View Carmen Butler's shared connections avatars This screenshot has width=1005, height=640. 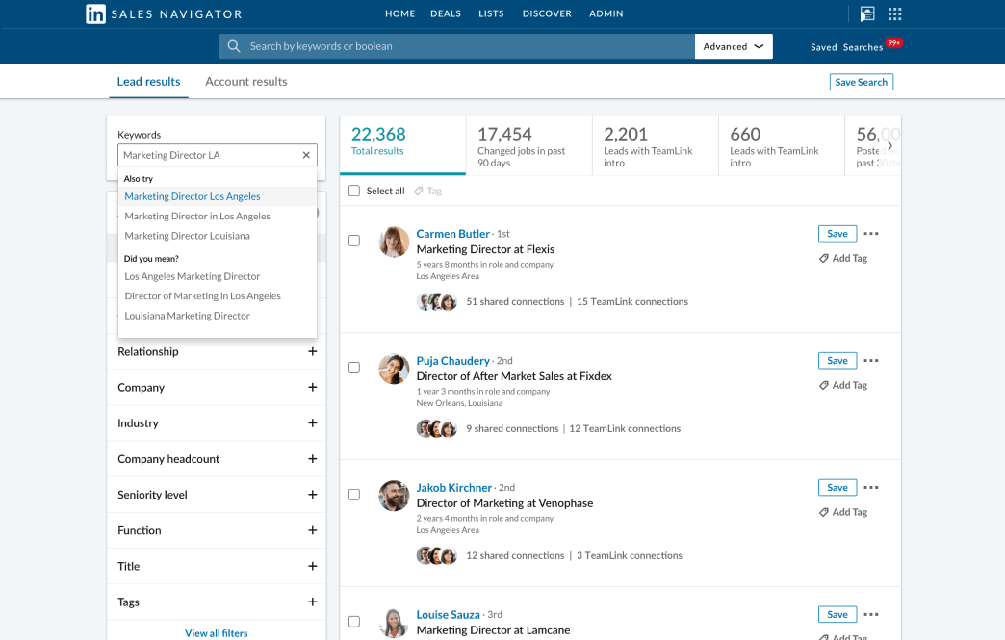click(x=436, y=302)
